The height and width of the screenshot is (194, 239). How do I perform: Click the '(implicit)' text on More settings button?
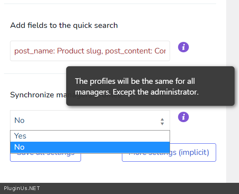click(194, 152)
